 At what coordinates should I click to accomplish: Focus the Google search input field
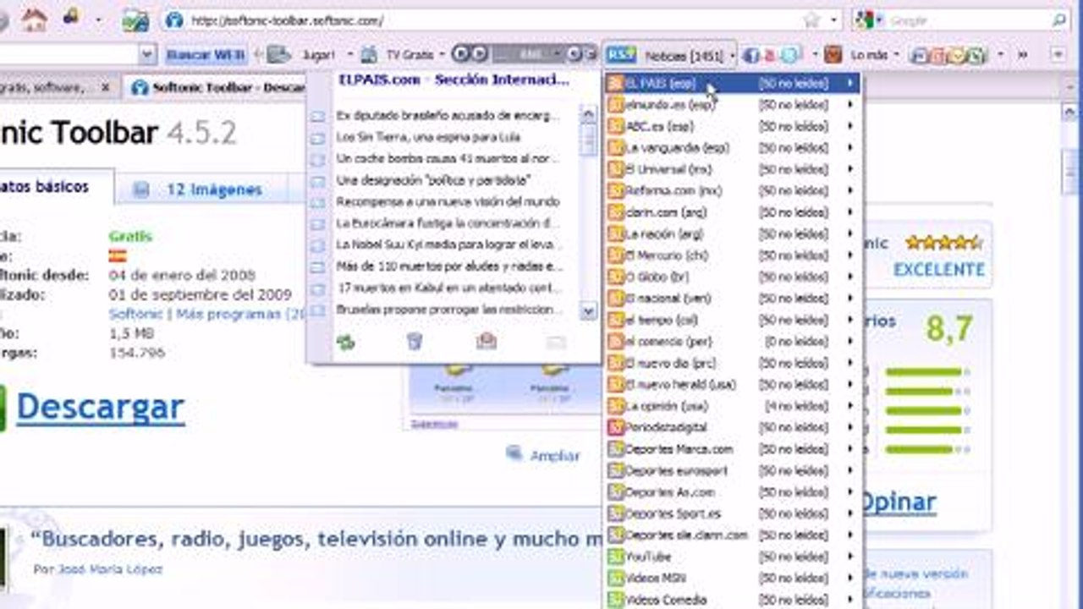point(966,19)
